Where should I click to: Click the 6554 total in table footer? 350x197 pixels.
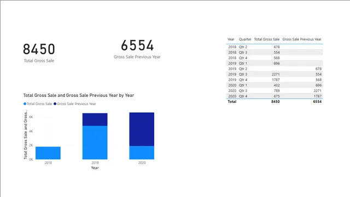point(317,102)
